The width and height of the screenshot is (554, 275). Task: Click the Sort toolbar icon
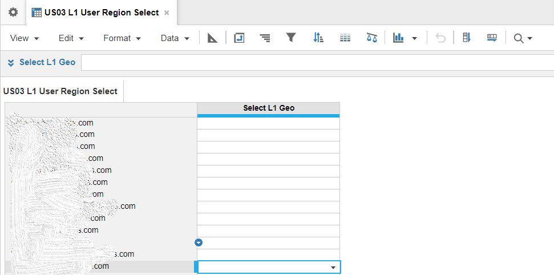tap(318, 38)
